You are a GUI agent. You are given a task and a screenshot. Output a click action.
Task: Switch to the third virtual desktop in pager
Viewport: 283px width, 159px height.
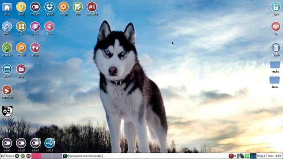[57, 156]
